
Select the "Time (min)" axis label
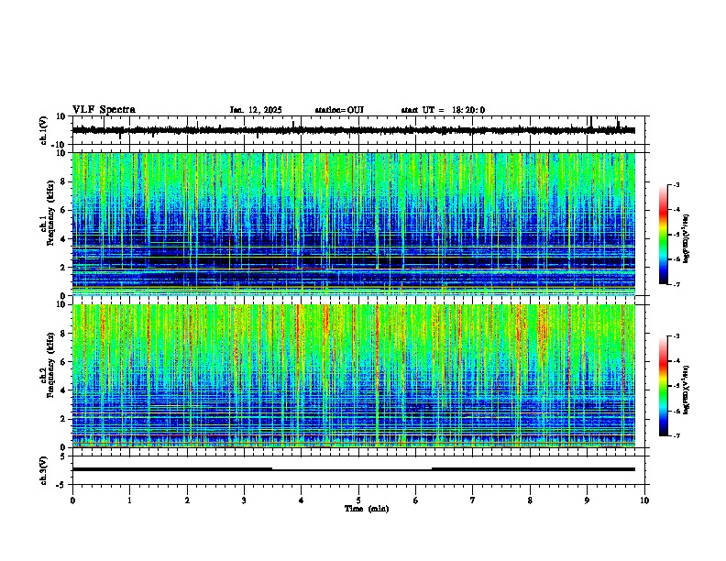[367, 509]
